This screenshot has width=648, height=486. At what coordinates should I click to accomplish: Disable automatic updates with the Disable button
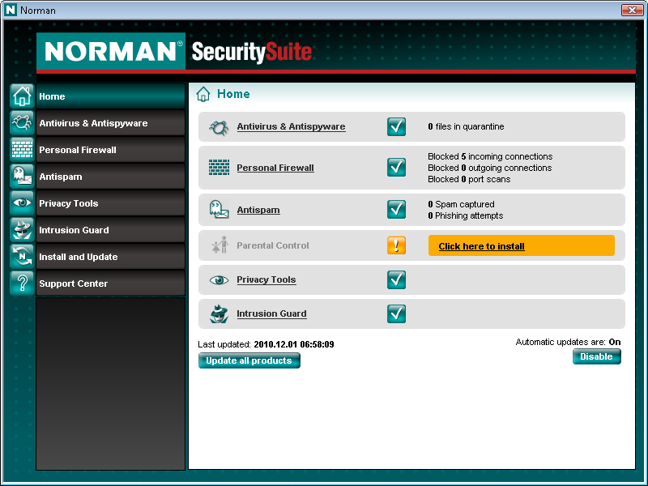click(x=596, y=357)
